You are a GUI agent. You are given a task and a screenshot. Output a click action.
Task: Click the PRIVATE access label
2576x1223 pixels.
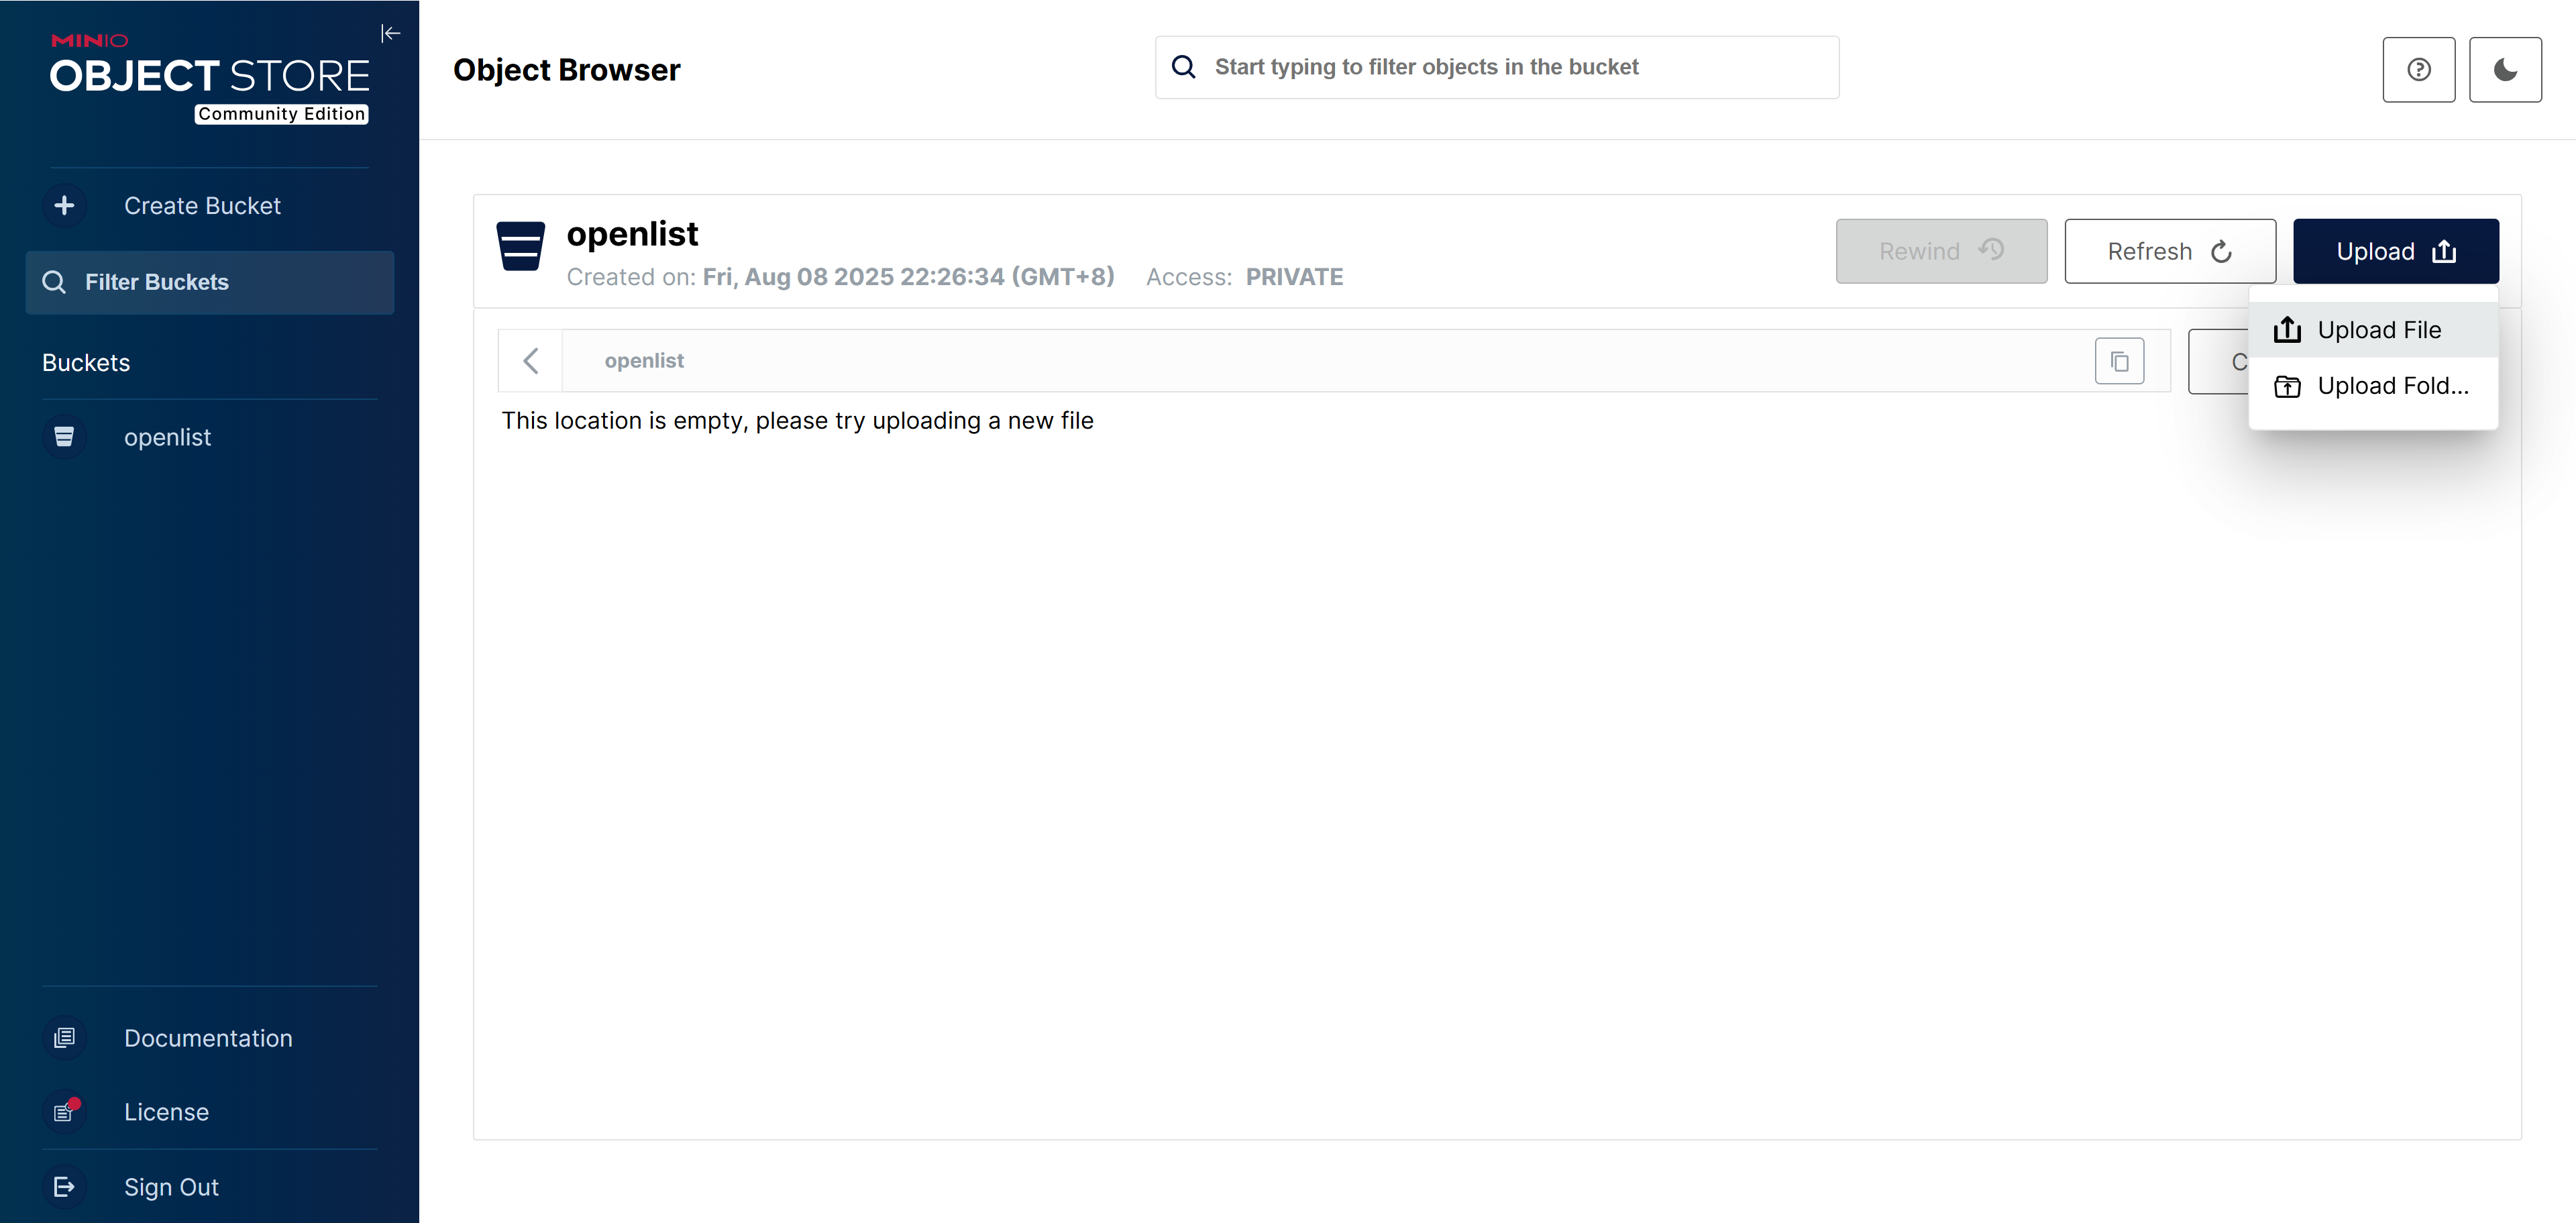(1294, 277)
